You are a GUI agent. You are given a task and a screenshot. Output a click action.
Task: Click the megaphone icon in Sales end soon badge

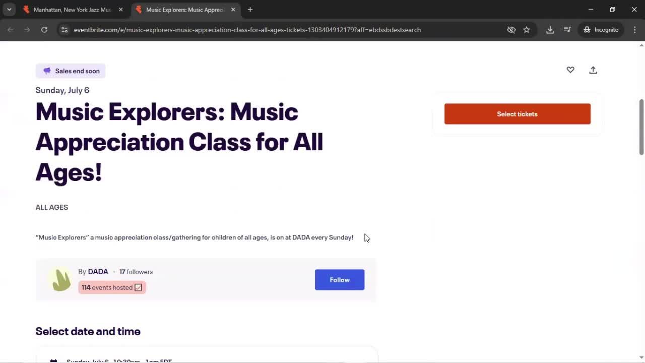coord(47,71)
